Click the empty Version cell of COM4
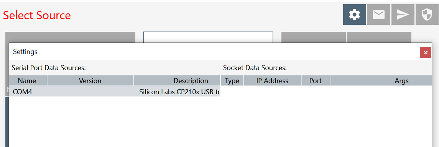The width and height of the screenshot is (439, 147). [90, 91]
